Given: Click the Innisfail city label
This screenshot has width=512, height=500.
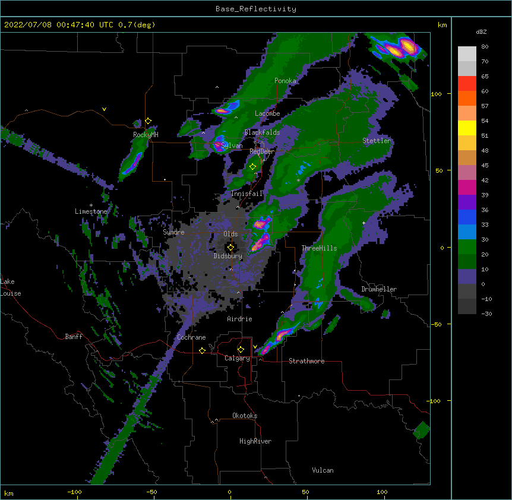Looking at the screenshot, I should (246, 194).
